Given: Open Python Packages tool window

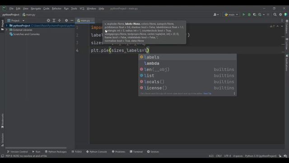Looking at the screenshot, I should pos(56,152).
